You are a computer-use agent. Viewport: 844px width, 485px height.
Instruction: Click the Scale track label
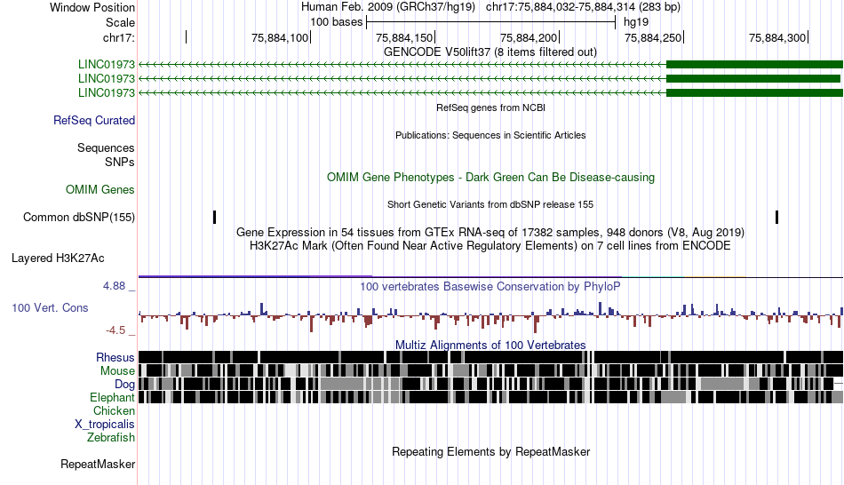120,22
